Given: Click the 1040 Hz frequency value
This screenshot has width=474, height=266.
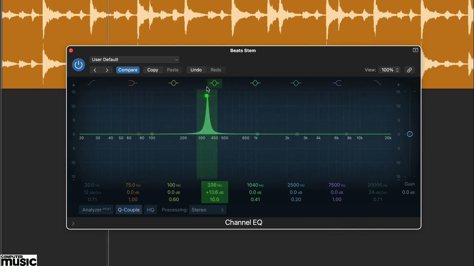Looking at the screenshot, I should 255,185.
